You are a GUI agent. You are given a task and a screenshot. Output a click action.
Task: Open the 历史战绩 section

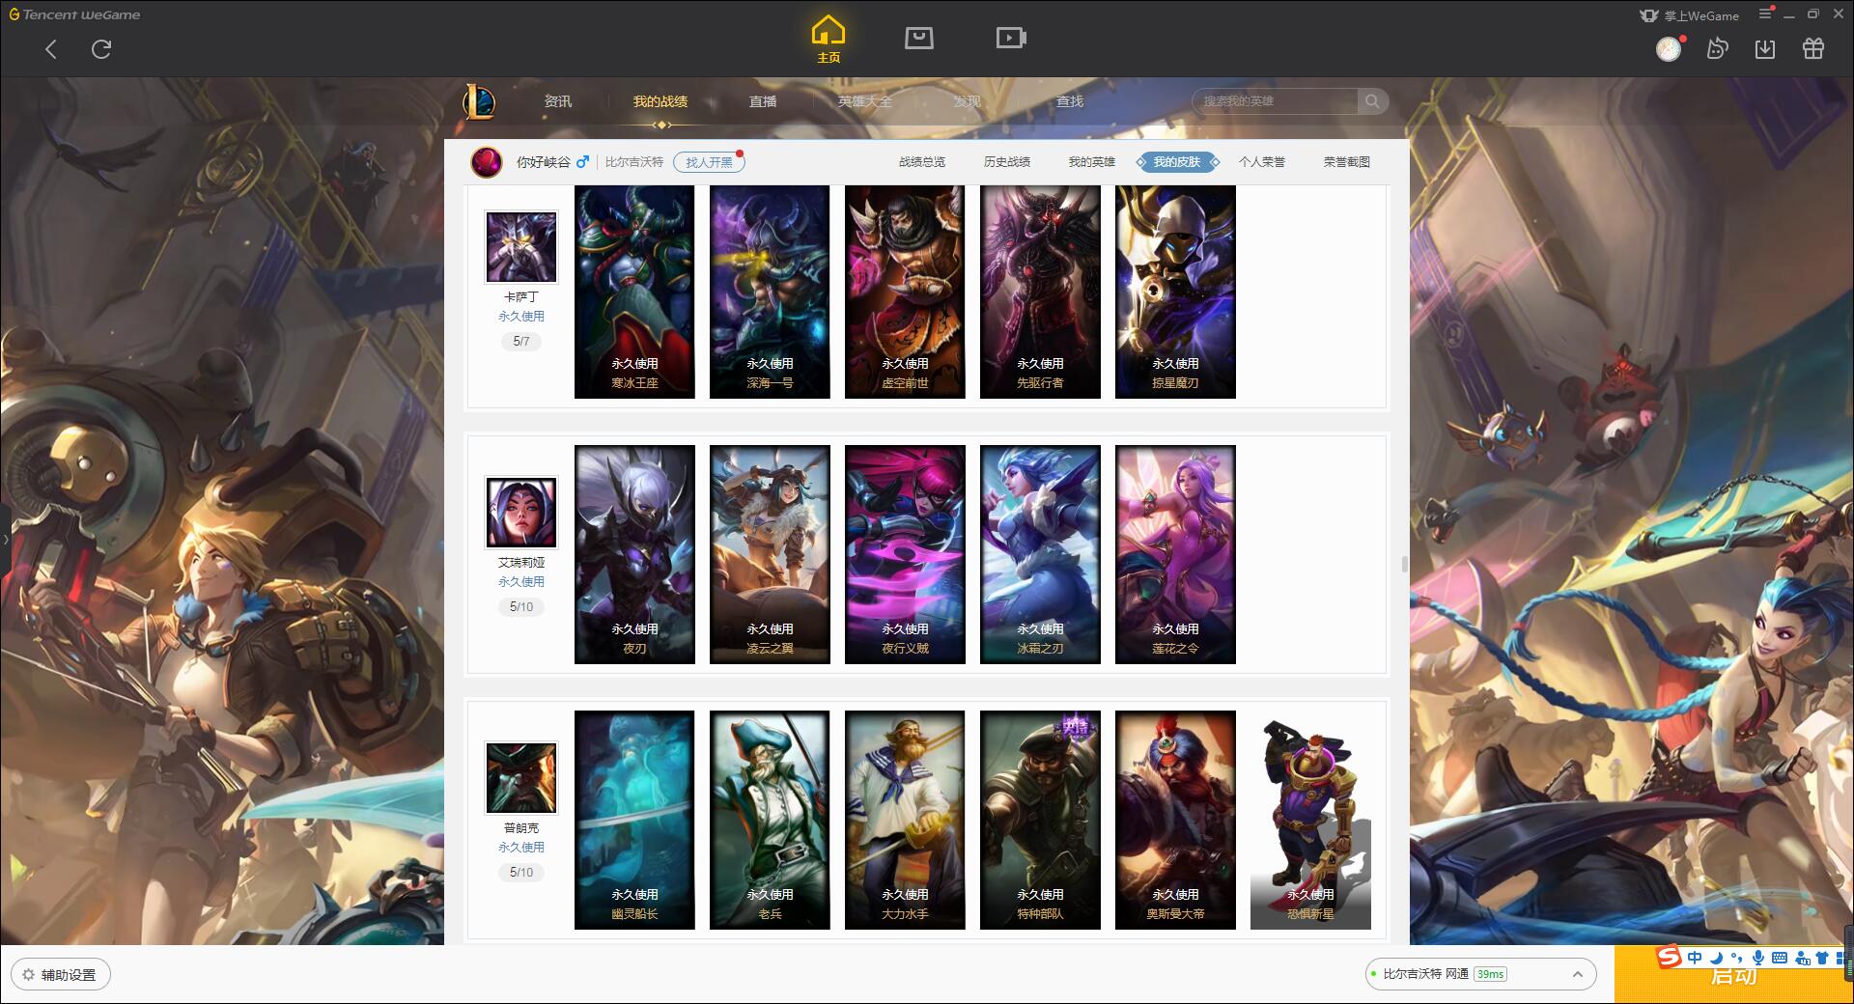tap(1007, 162)
